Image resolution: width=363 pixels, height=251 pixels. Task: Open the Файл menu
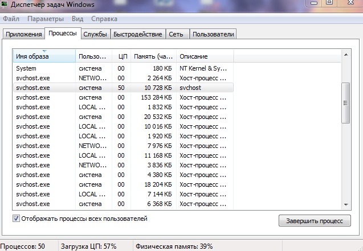tap(11, 19)
